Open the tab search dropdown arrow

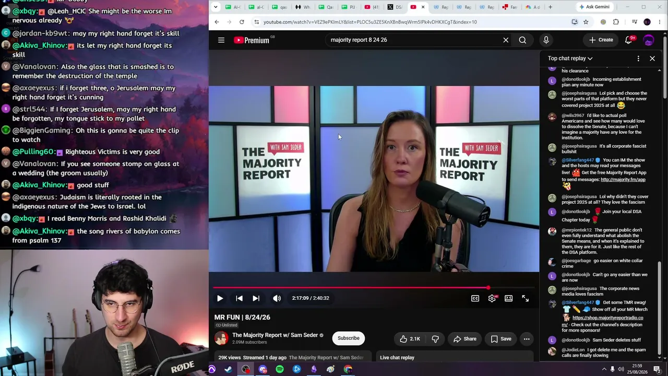(x=216, y=7)
